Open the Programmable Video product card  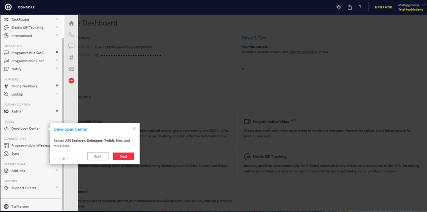(332, 128)
